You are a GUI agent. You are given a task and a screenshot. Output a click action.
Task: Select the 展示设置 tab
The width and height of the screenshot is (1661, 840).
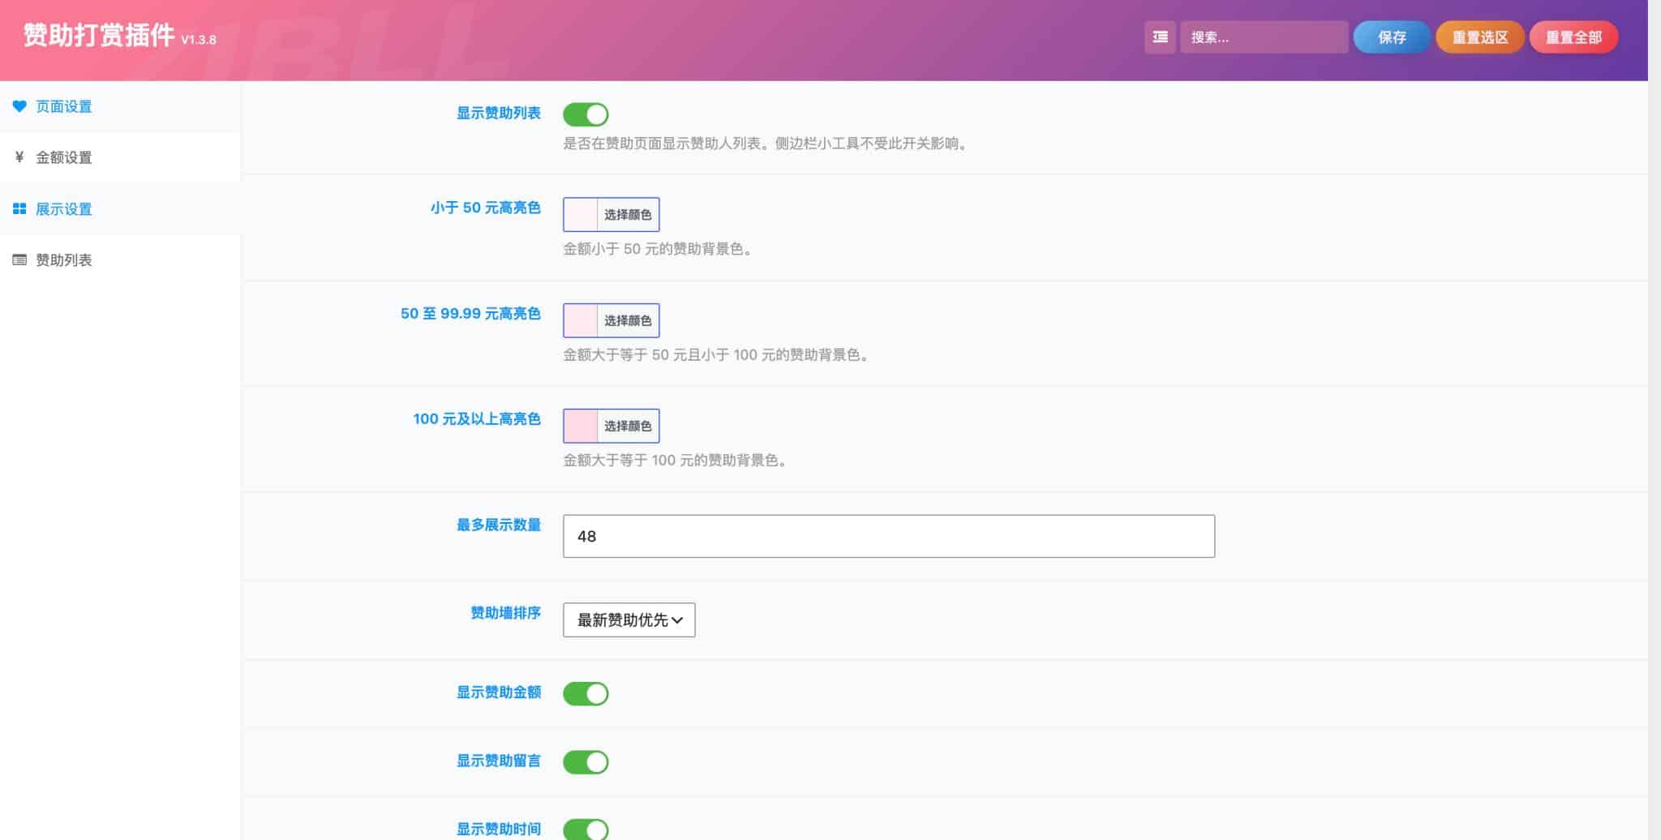120,209
